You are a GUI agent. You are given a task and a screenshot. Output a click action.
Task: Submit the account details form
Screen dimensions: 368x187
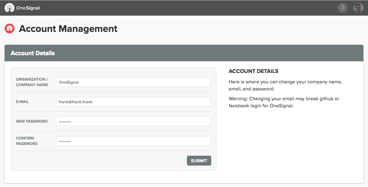tap(199, 161)
